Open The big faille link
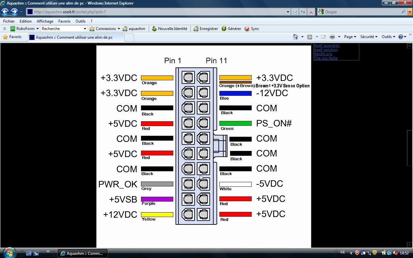This screenshot has height=258, width=413. point(326,58)
